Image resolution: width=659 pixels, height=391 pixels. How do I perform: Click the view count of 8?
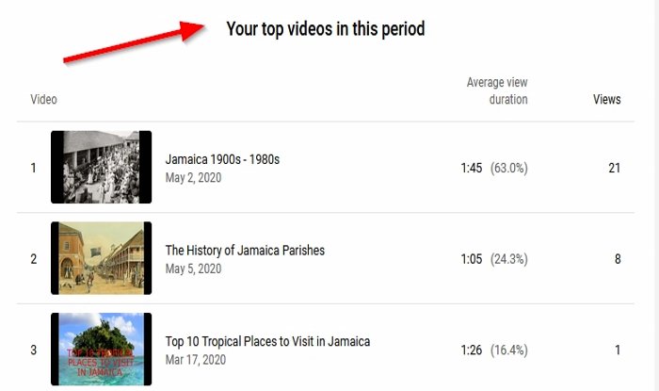pyautogui.click(x=617, y=258)
